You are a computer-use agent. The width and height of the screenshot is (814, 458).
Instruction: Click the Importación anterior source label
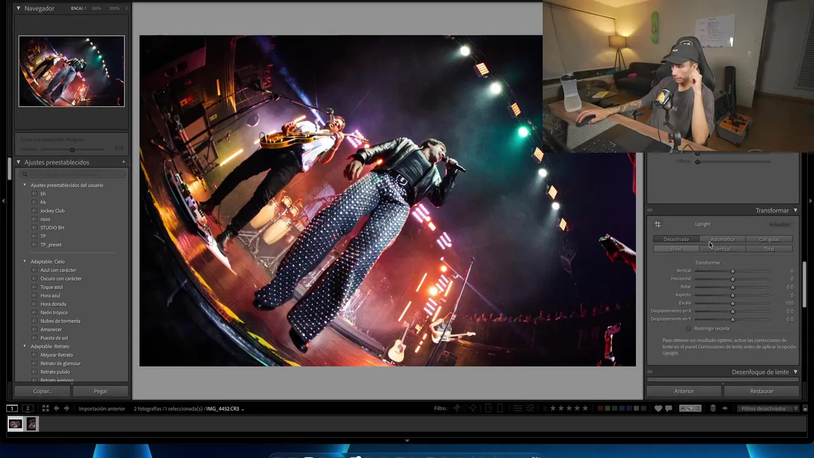(102, 408)
